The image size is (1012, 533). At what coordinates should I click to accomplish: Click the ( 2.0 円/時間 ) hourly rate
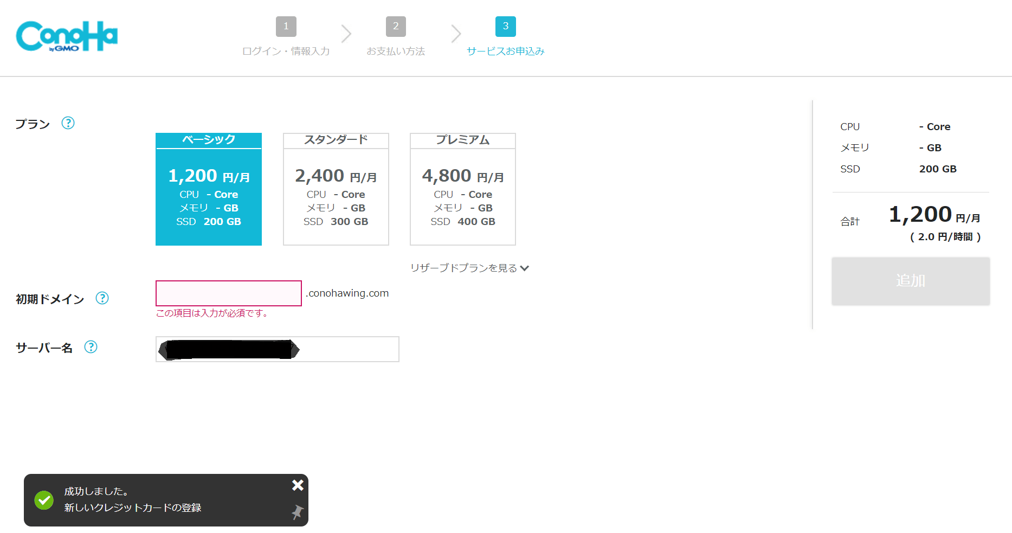pyautogui.click(x=945, y=237)
